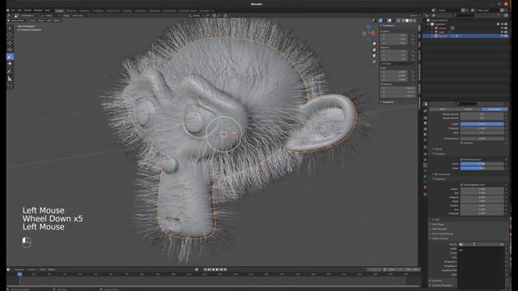Image resolution: width=518 pixels, height=291 pixels.
Task: Select the Measure ruler tool
Action: (10, 79)
